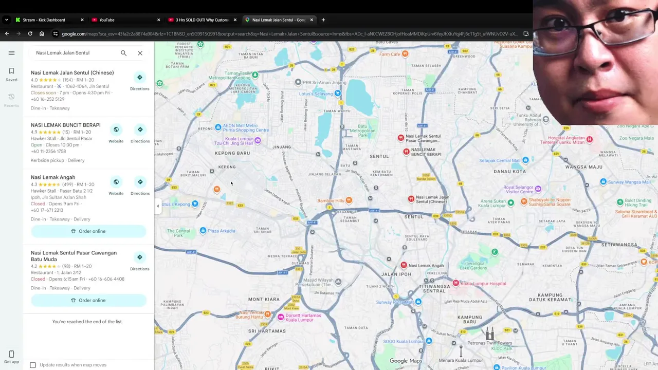Collapse the side panel arrow
This screenshot has height=370, width=658.
tap(158, 206)
